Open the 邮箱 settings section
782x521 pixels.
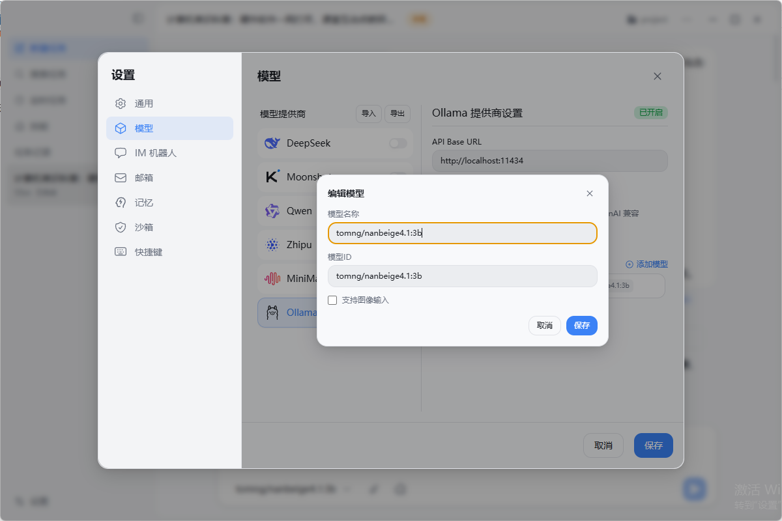click(169, 178)
